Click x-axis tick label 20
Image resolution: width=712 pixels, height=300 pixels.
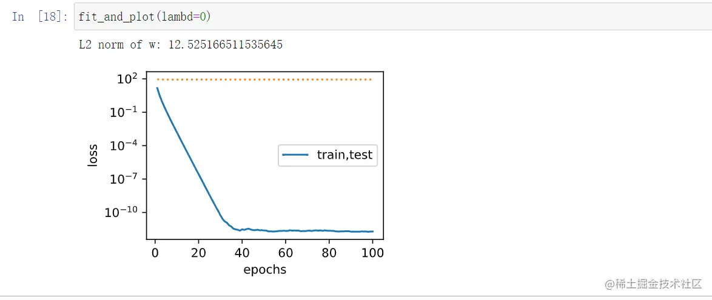click(198, 253)
